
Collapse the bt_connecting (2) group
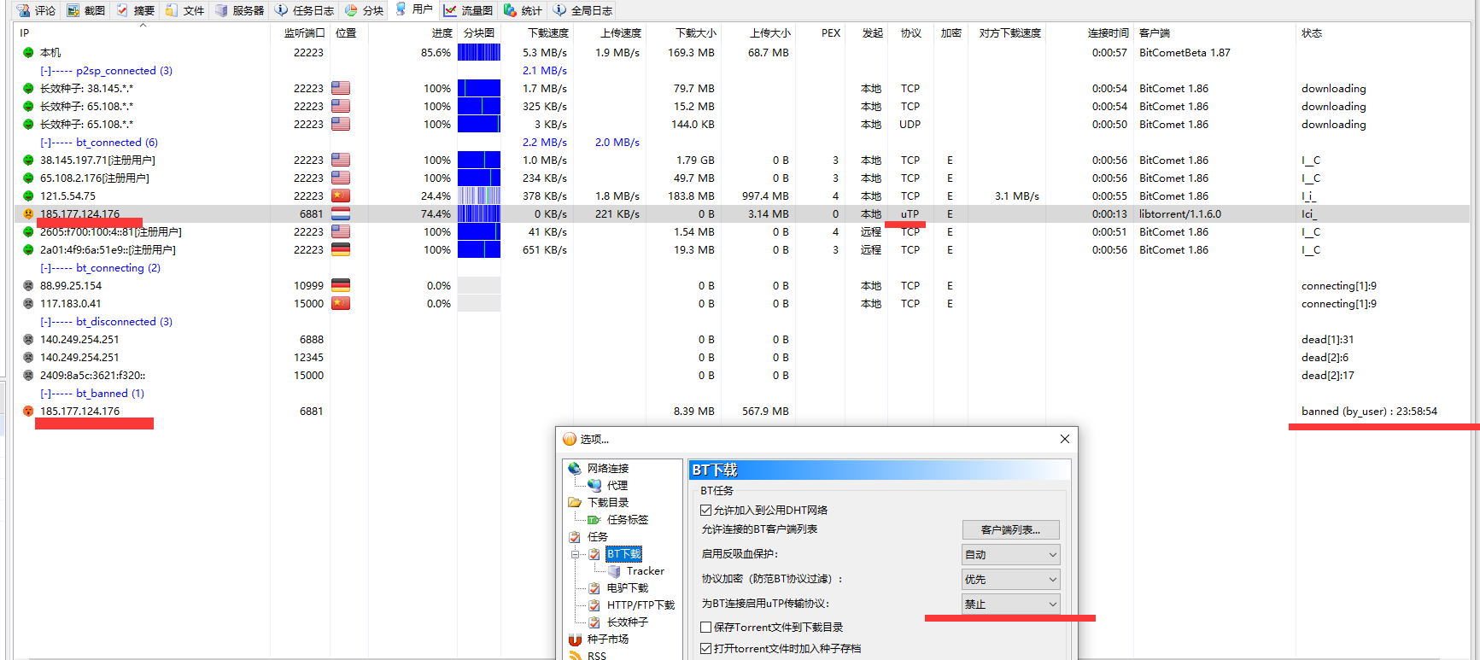click(44, 268)
